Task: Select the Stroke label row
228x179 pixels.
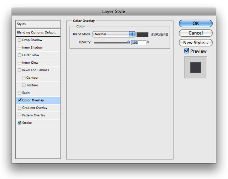Action: point(38,123)
